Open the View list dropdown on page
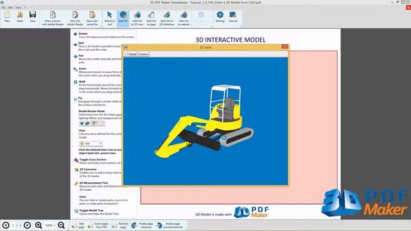Viewport: 411px width, 231px height. 91,144
